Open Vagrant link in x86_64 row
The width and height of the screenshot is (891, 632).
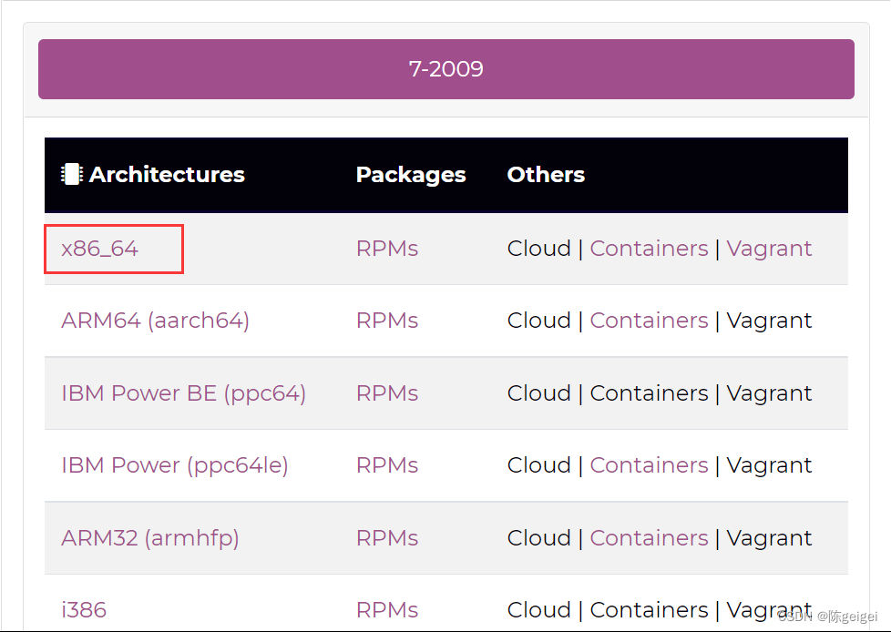coord(769,250)
